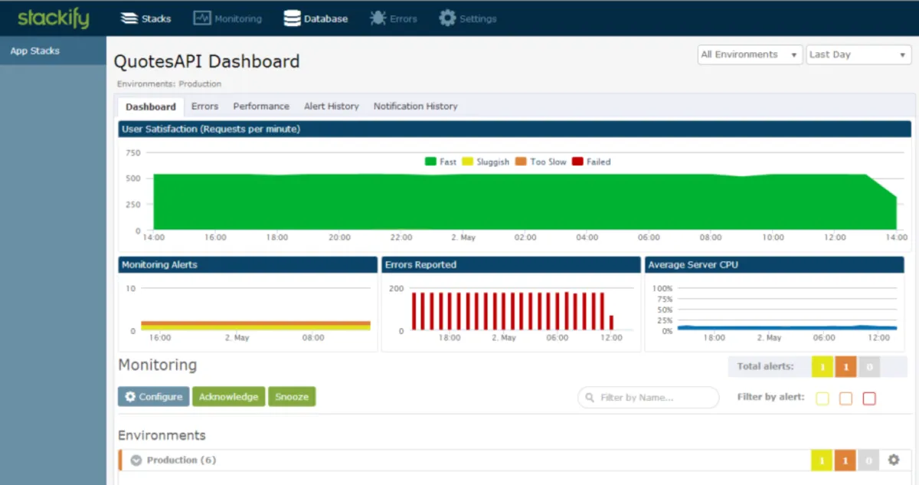Click the Acknowledge button
Screen dimensions: 919x485
(228, 397)
